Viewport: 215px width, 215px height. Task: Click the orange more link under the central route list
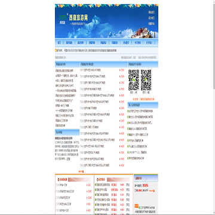click(x=81, y=171)
